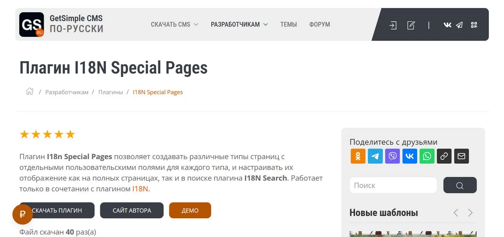
Task: Click the Файл скачан 40 раз(а) text
Action: 58,232
